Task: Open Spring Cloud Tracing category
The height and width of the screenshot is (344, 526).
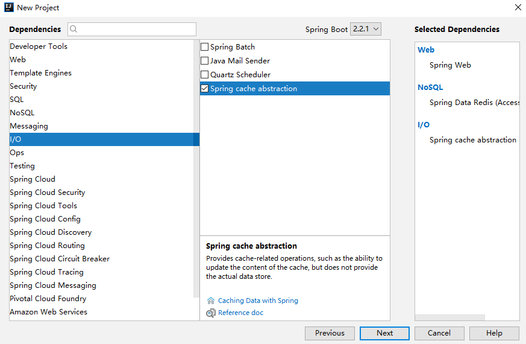Action: point(101,272)
